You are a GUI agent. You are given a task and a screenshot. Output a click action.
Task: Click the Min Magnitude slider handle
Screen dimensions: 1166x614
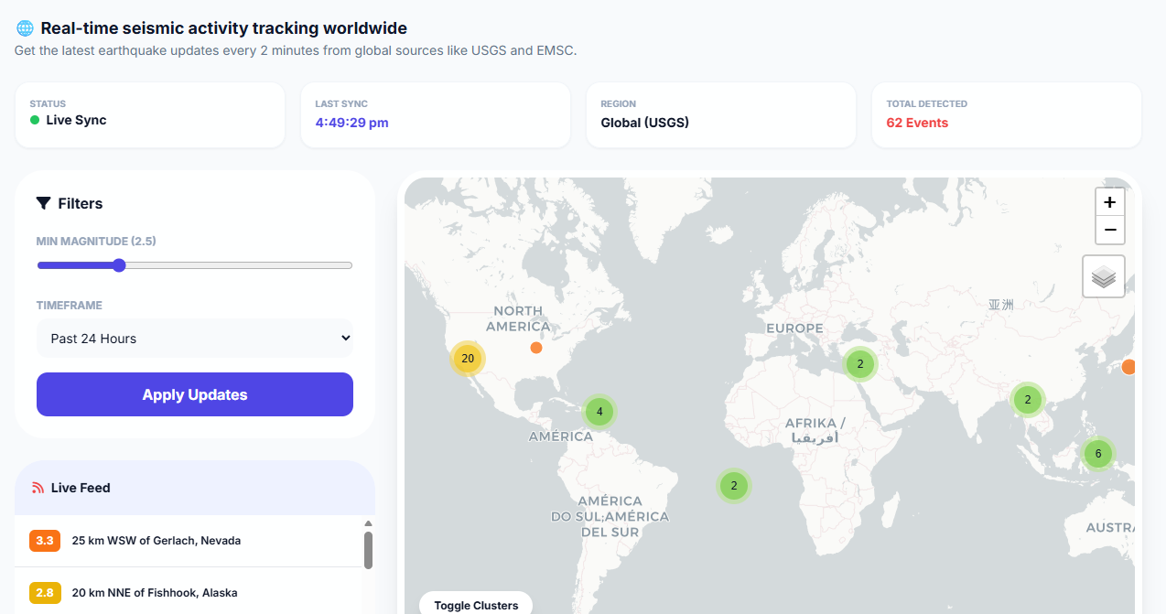tap(119, 265)
